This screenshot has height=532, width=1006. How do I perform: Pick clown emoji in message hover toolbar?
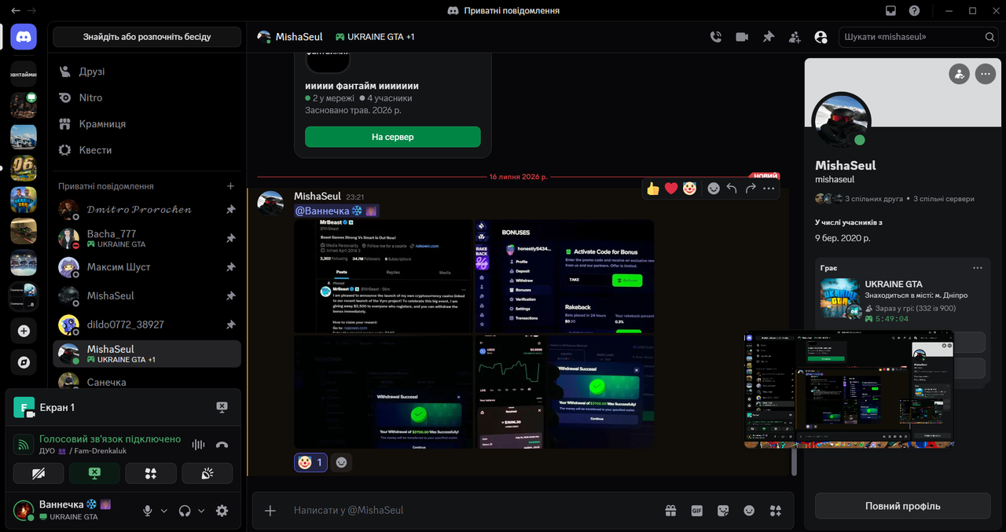point(689,189)
